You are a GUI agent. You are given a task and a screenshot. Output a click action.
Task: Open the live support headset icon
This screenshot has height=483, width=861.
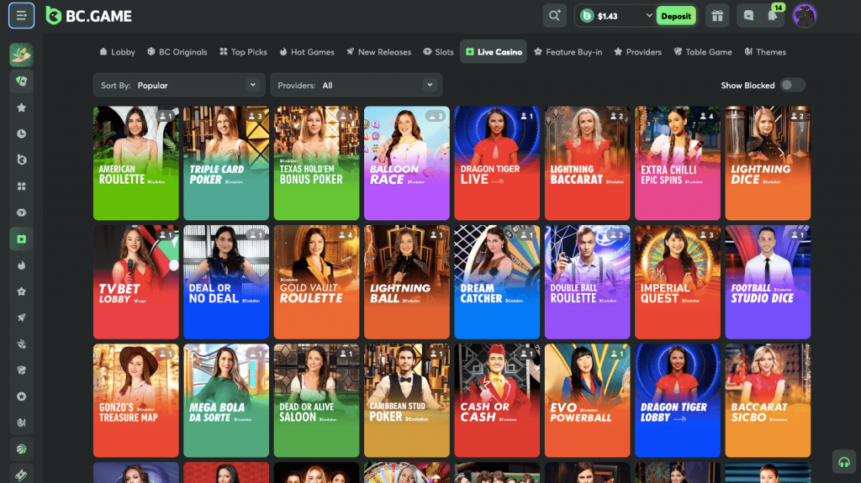844,462
